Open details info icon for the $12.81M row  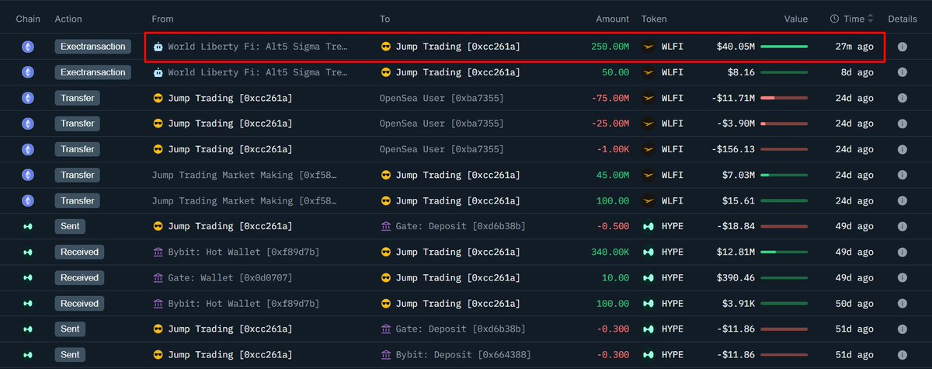(x=902, y=252)
